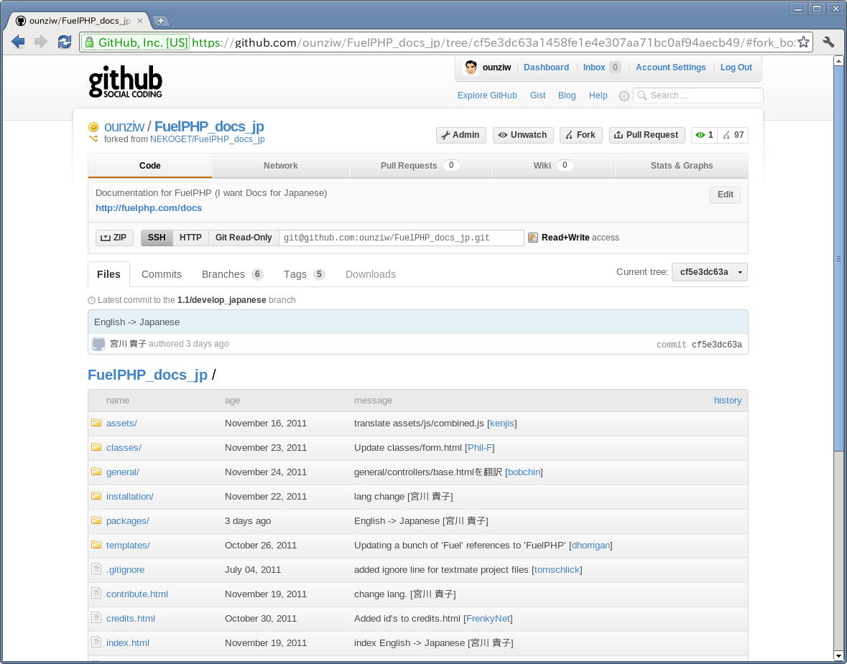847x664 pixels.
Task: Click the watchers eye count
Action: [704, 135]
